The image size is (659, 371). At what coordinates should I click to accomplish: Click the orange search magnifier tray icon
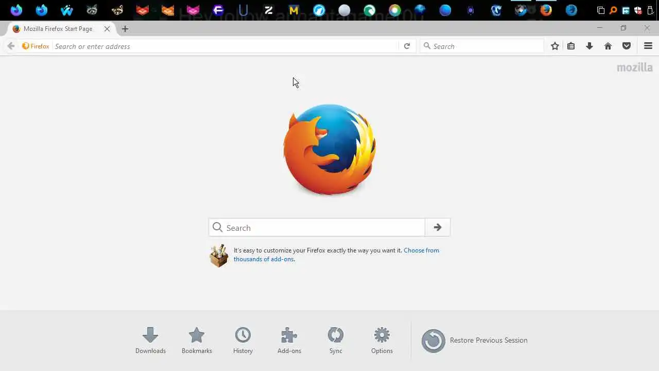pos(613,10)
